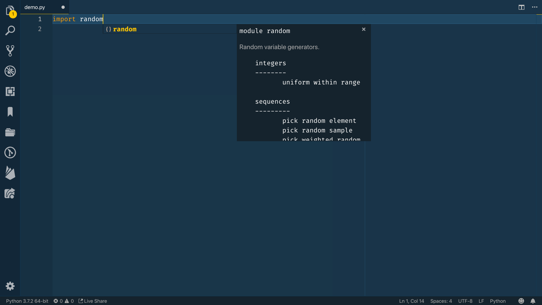Viewport: 542px width, 305px height.
Task: Open Settings via the gear icon
Action: [x=10, y=286]
